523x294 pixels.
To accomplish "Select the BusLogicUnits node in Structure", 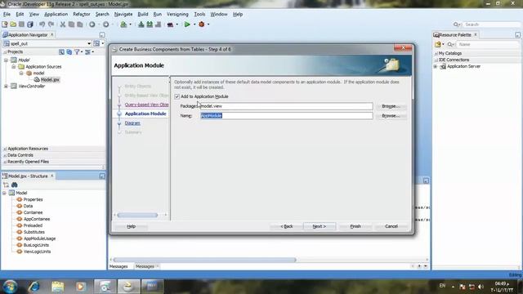I will click(x=36, y=245).
